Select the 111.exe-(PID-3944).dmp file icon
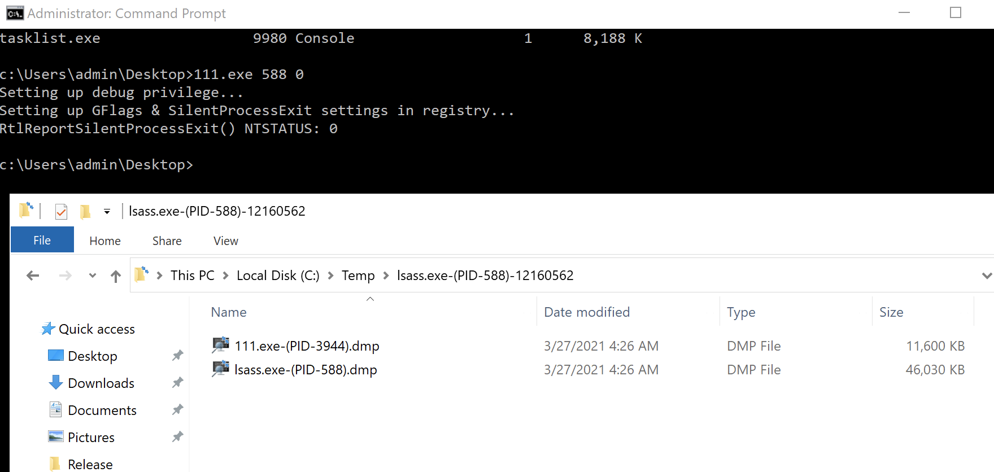The height and width of the screenshot is (472, 994). pyautogui.click(x=220, y=345)
